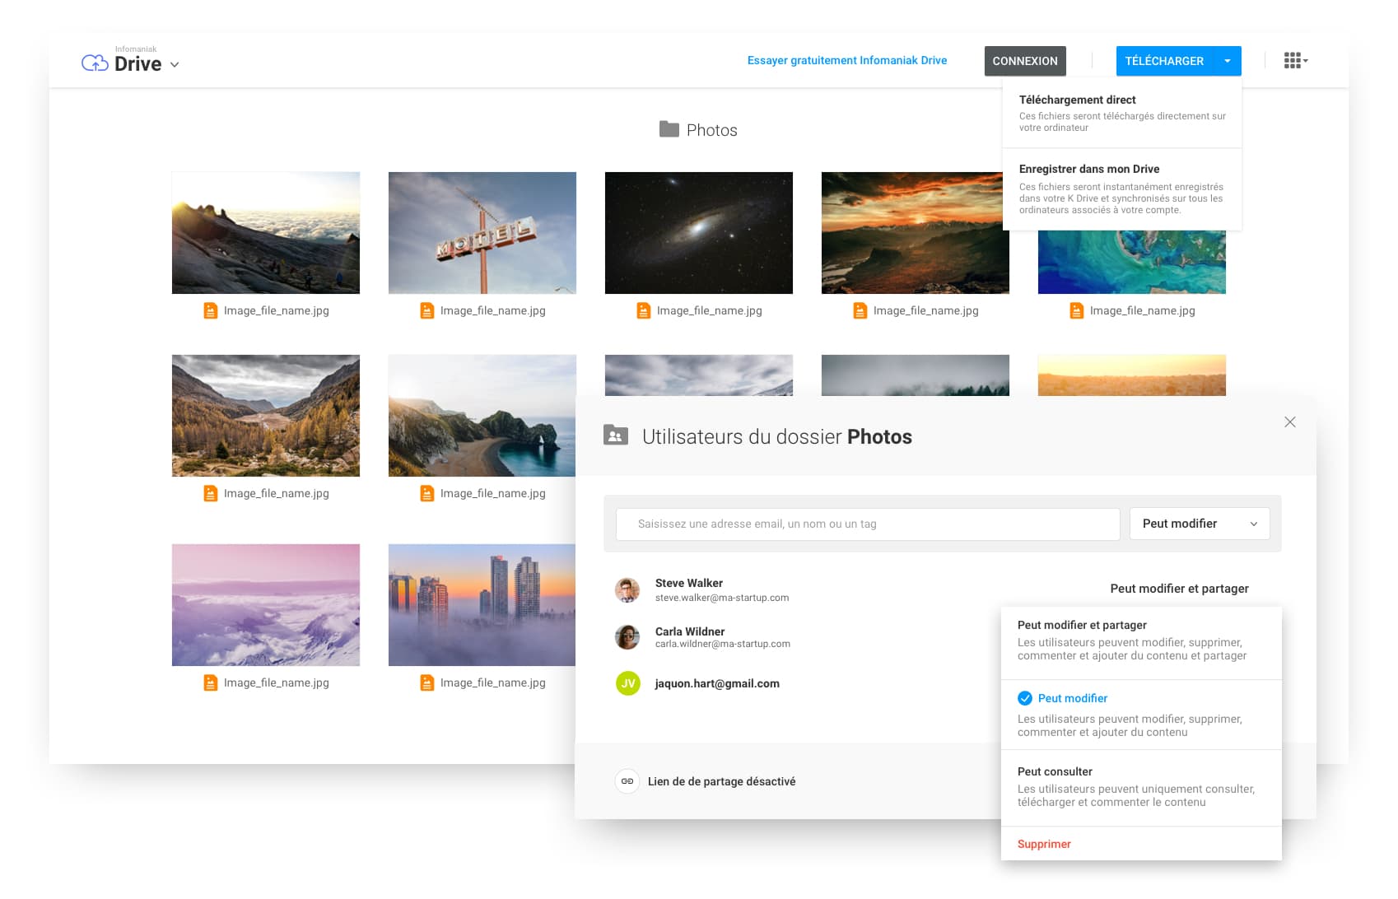Viewport: 1398px width, 899px height.
Task: Click the shared folder users icon
Action: [615, 436]
